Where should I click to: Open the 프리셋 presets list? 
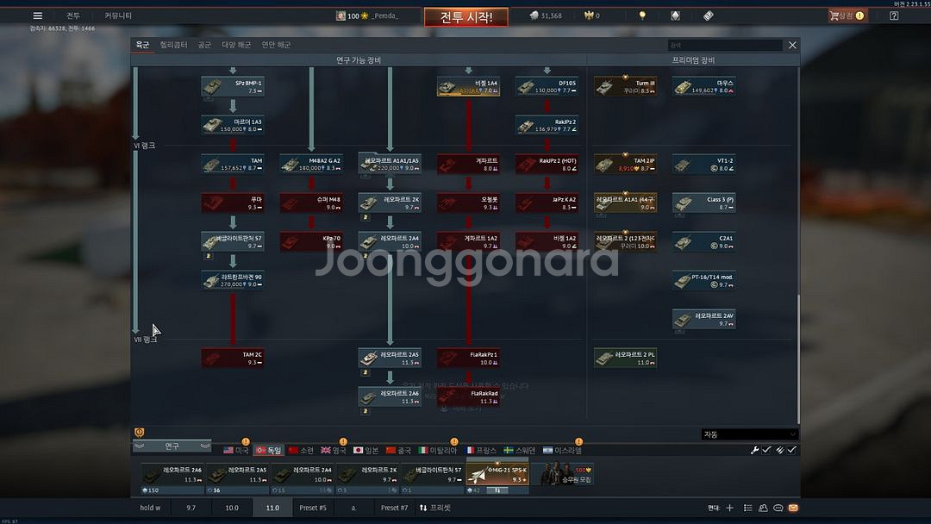[x=435, y=508]
